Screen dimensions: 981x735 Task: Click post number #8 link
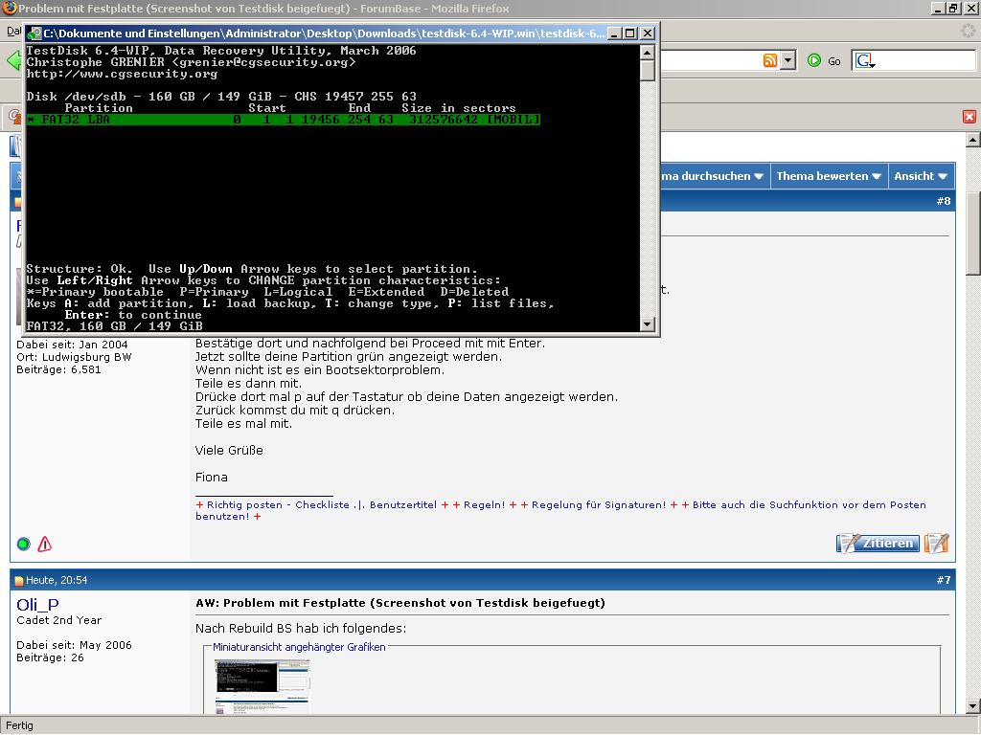(944, 201)
